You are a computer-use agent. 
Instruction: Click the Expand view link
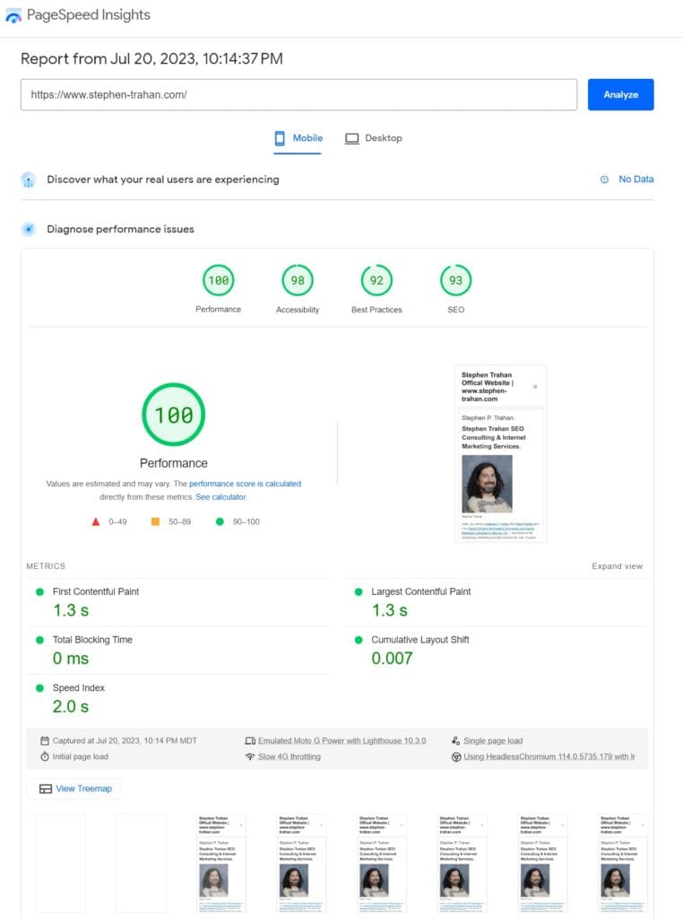click(x=617, y=566)
